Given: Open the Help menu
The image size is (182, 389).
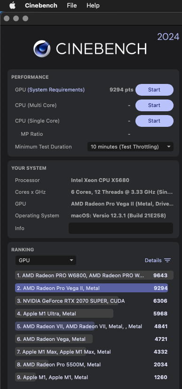Looking at the screenshot, I should pos(93,6).
